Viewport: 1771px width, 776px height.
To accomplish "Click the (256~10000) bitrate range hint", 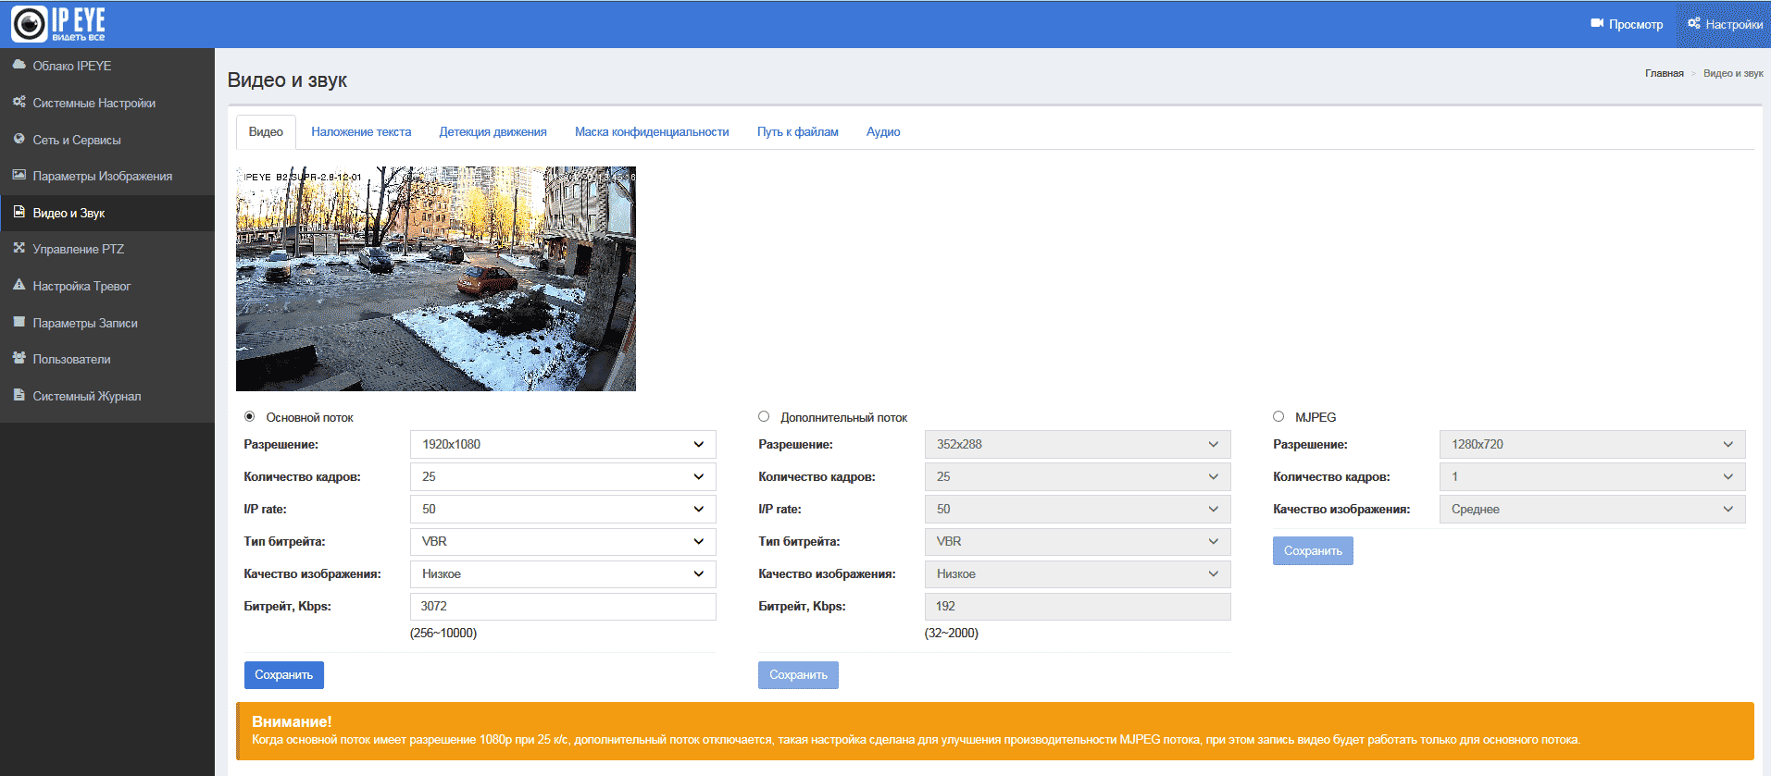I will coord(443,634).
